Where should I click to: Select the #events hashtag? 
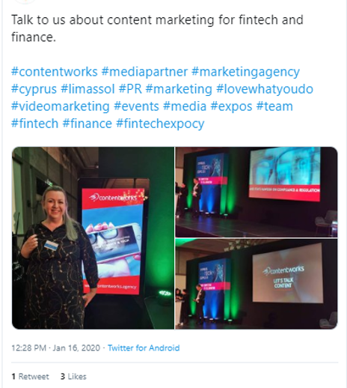(x=136, y=106)
